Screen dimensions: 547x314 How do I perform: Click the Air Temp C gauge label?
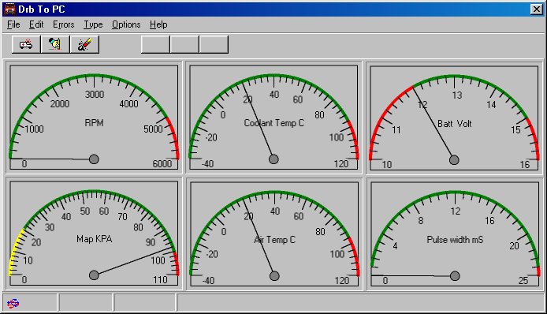[x=274, y=240]
